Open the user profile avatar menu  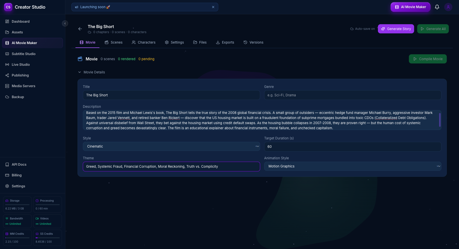(448, 7)
